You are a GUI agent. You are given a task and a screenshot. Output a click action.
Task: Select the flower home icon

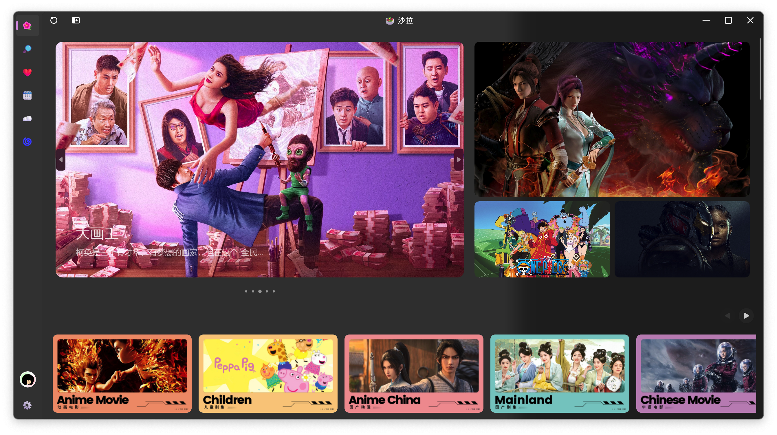(x=28, y=25)
